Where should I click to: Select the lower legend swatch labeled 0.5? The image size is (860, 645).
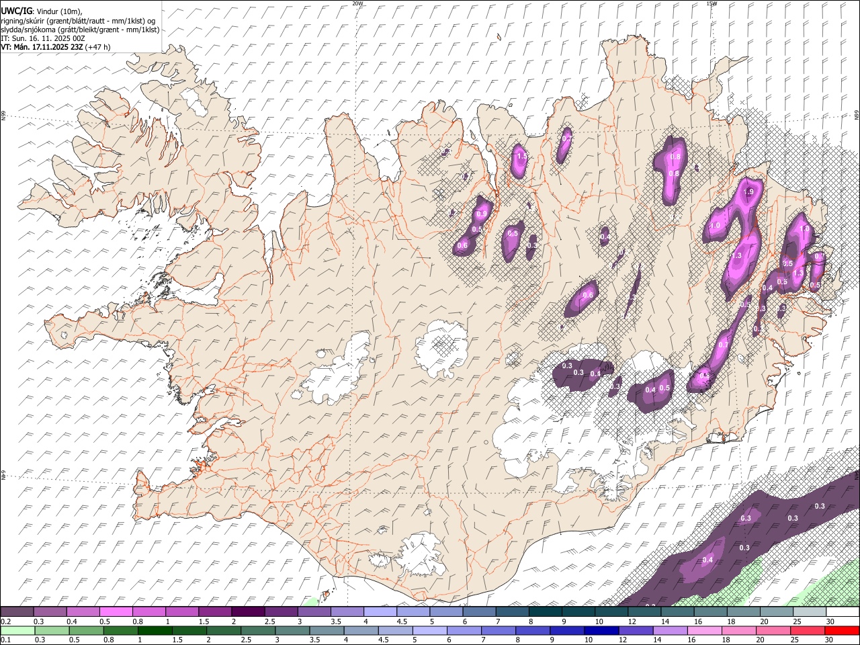coord(87,630)
